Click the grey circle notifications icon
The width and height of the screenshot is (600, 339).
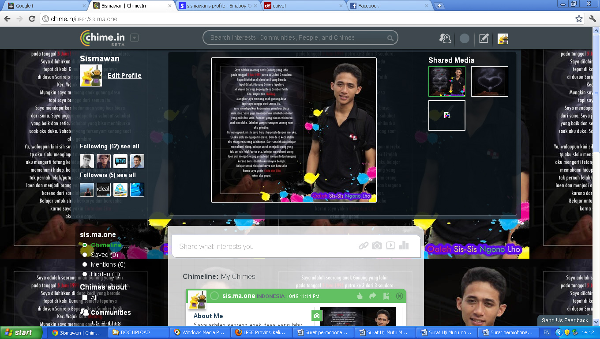(x=465, y=38)
